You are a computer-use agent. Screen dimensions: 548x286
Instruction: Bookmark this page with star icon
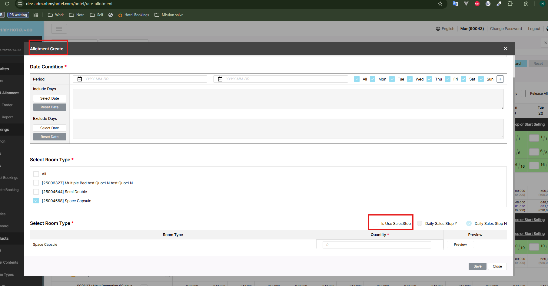coord(440,4)
